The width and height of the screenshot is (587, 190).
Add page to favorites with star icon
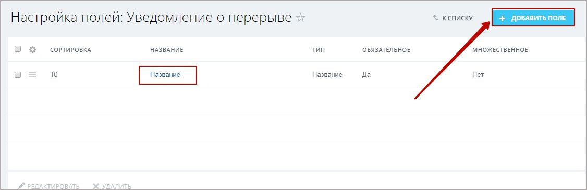coord(300,18)
